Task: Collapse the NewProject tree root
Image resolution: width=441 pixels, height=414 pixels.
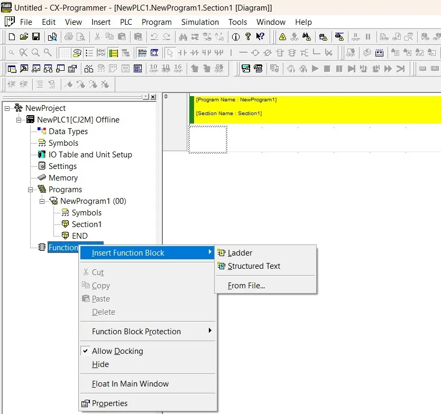Action: click(x=7, y=108)
